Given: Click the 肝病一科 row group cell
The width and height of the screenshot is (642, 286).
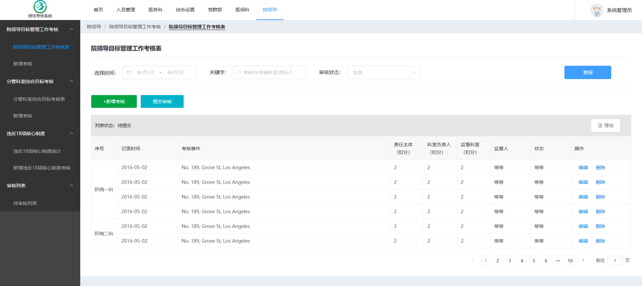Looking at the screenshot, I should [104, 190].
